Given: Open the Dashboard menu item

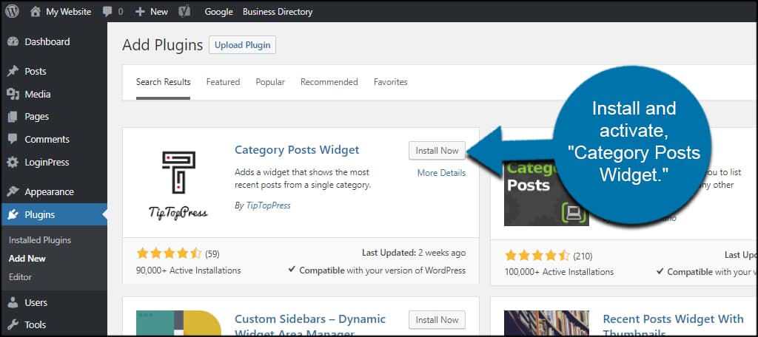Looking at the screenshot, I should coord(47,41).
